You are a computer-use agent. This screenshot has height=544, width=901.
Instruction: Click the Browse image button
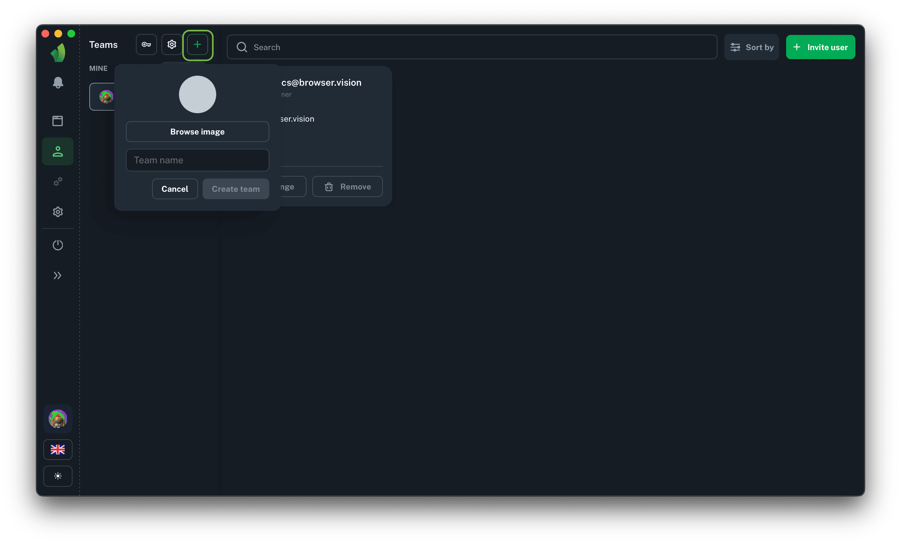197,132
